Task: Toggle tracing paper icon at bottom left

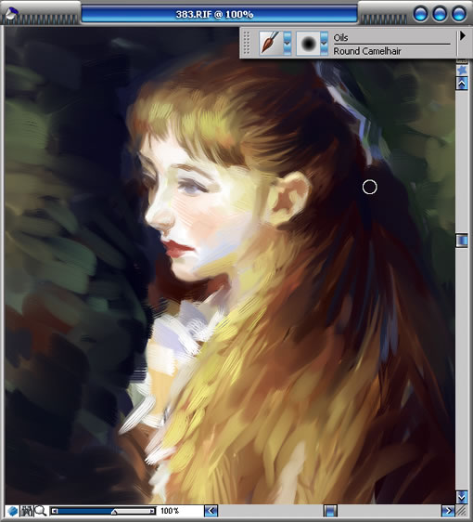Action: tap(12, 511)
